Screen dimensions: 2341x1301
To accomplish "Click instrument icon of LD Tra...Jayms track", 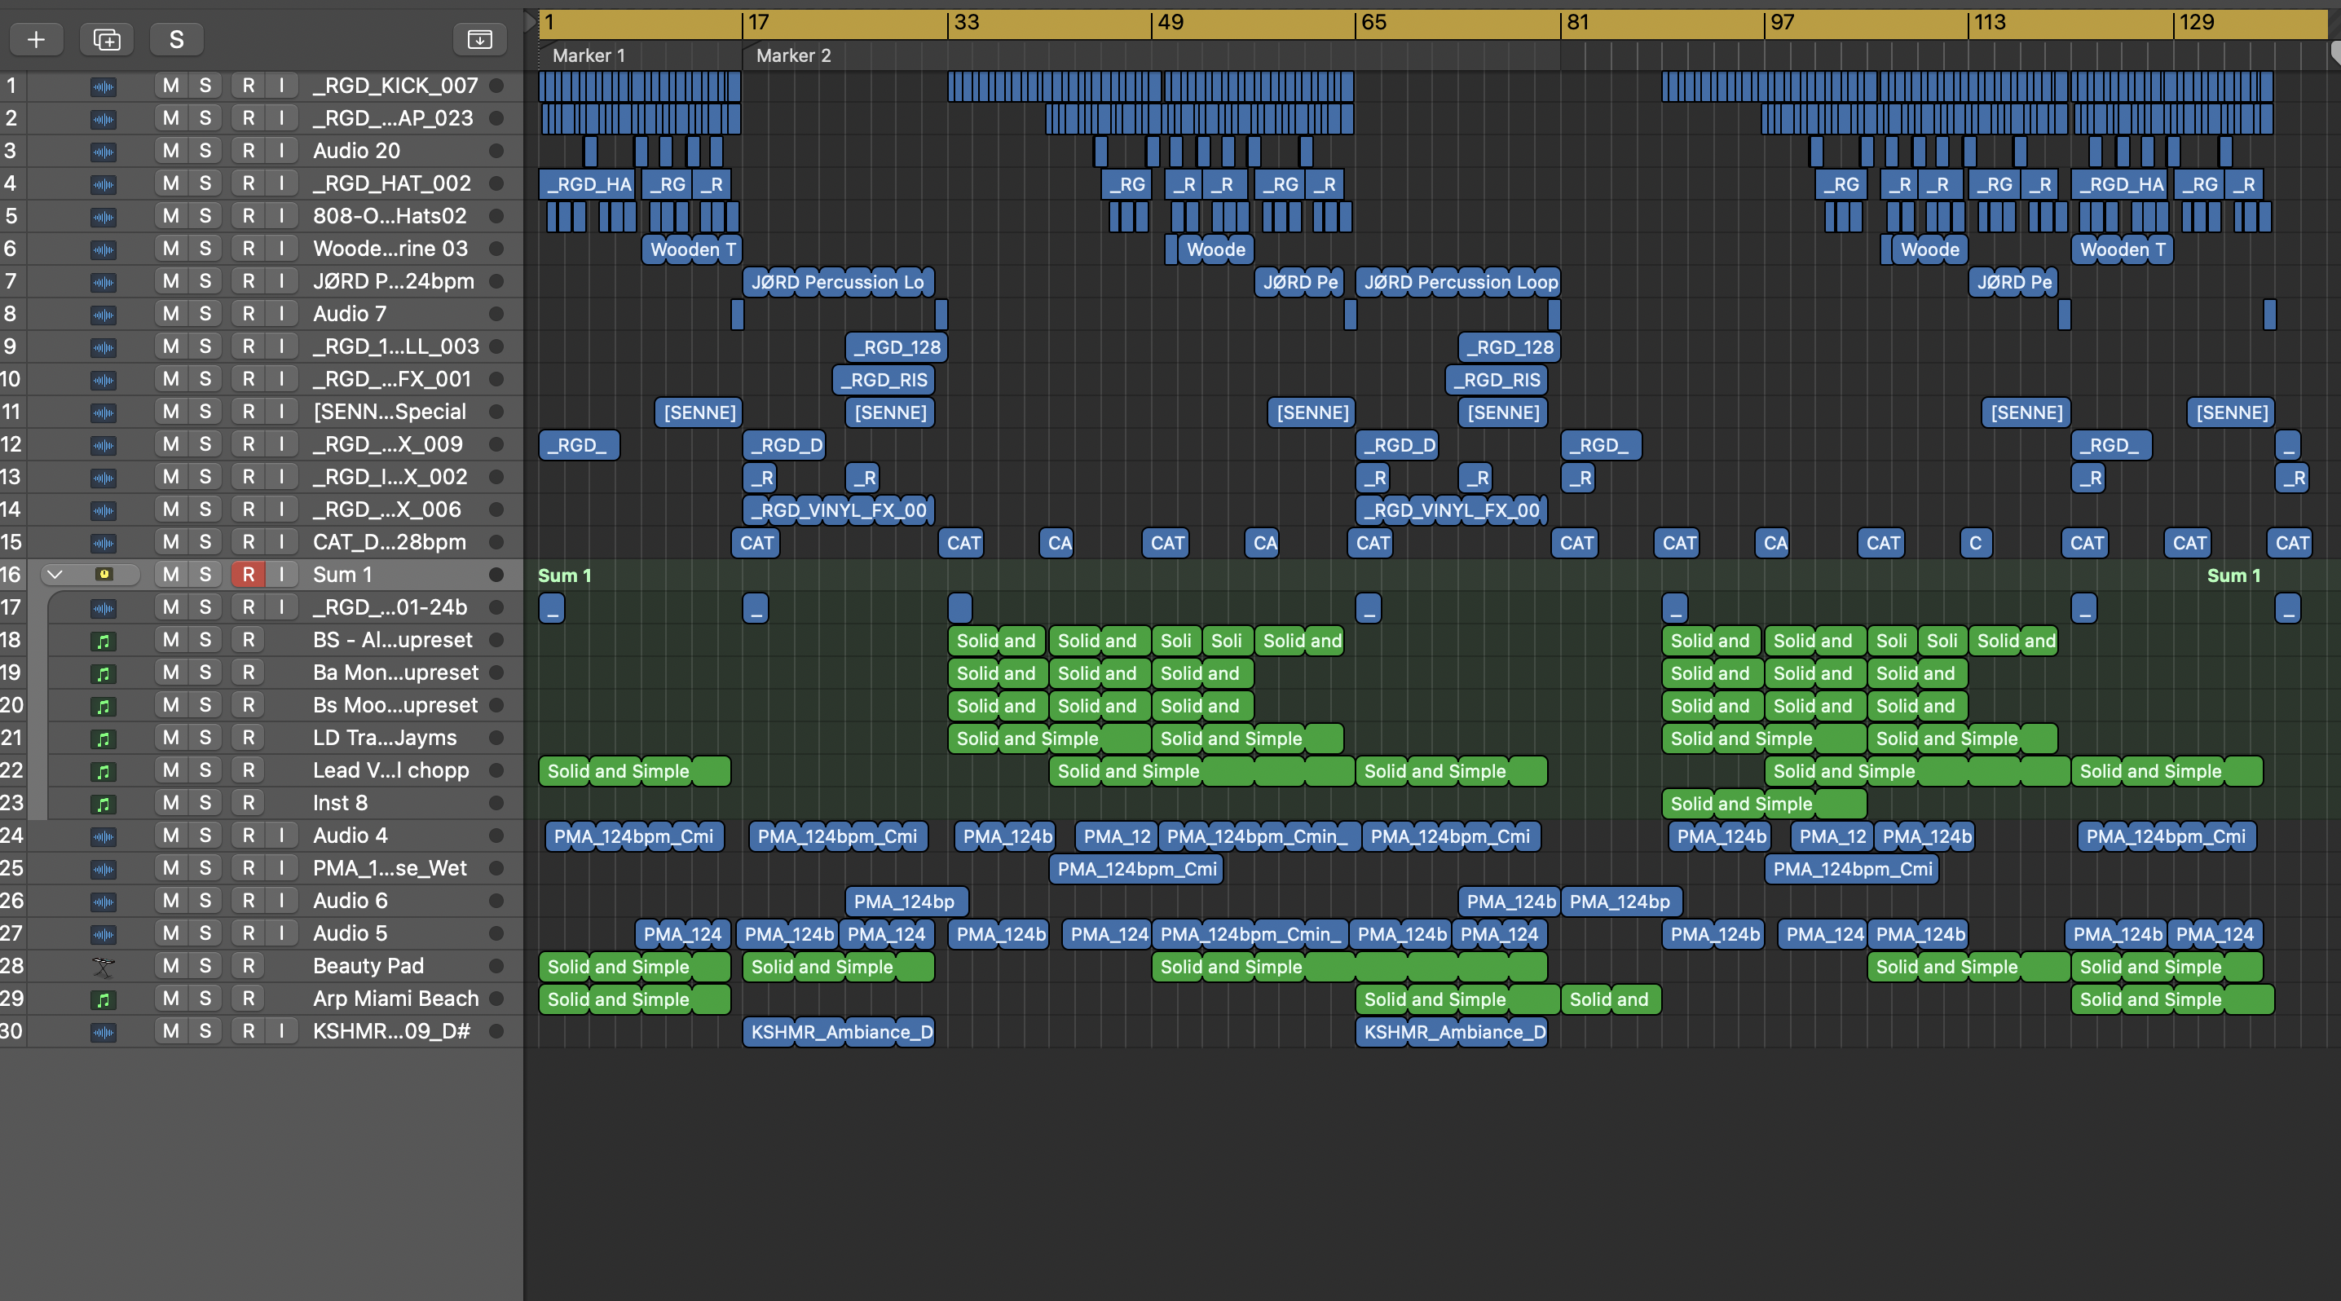I will point(104,739).
